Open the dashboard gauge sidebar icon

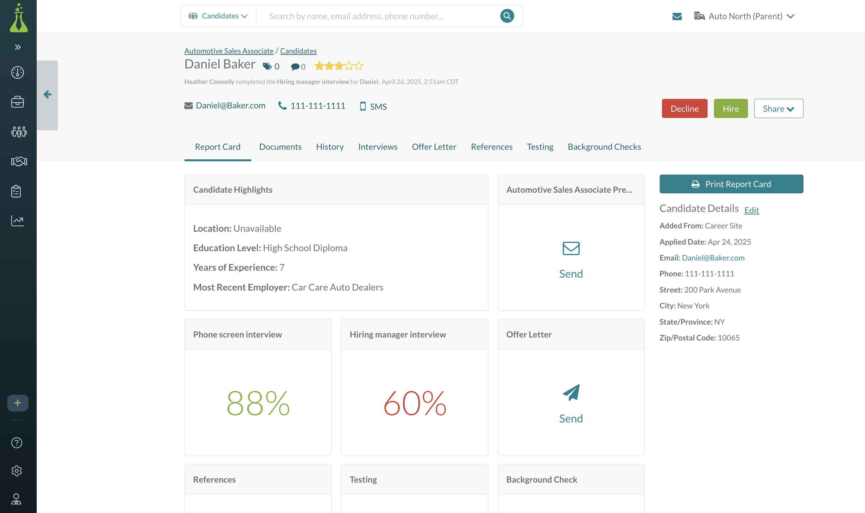click(17, 73)
